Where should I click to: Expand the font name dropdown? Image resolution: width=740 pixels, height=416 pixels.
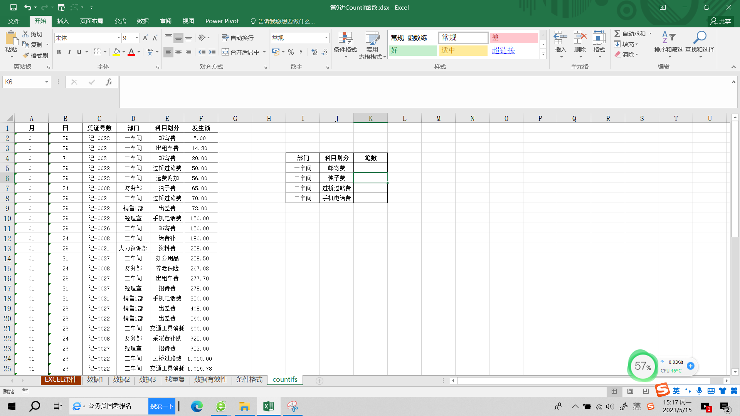click(118, 38)
